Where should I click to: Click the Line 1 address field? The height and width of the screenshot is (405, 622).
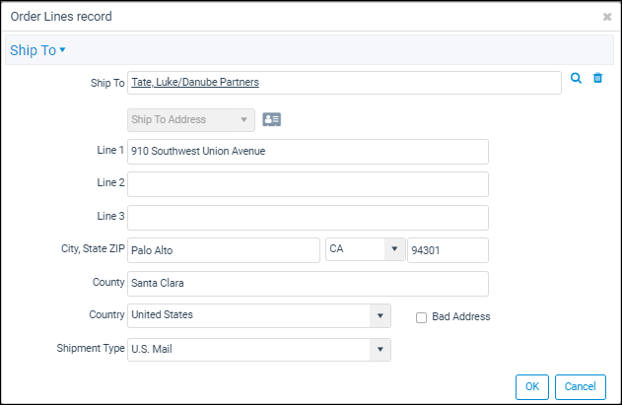308,152
